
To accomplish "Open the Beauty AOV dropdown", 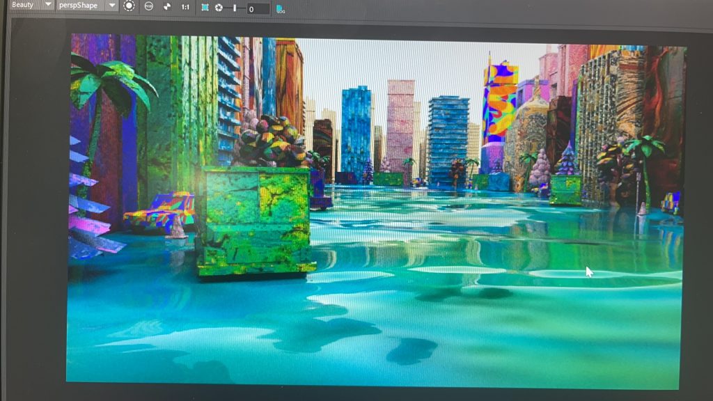I will pyautogui.click(x=31, y=5).
